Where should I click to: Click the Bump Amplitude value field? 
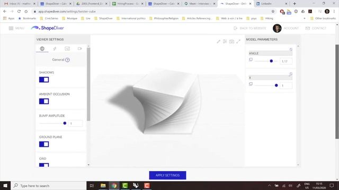tap(75, 123)
